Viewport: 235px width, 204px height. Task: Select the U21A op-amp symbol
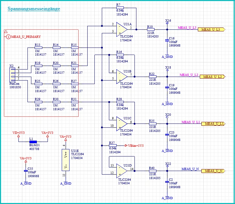(x=122, y=29)
